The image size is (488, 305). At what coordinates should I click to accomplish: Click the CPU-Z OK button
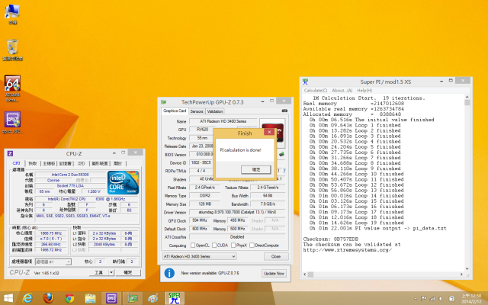[128, 272]
